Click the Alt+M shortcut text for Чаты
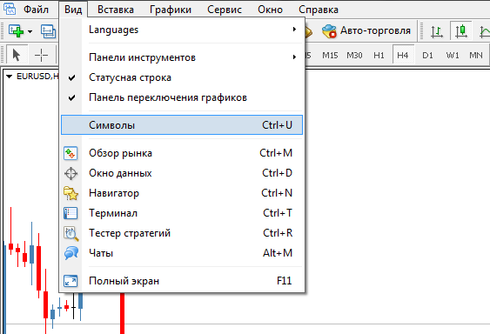The height and width of the screenshot is (334, 490). [x=278, y=253]
